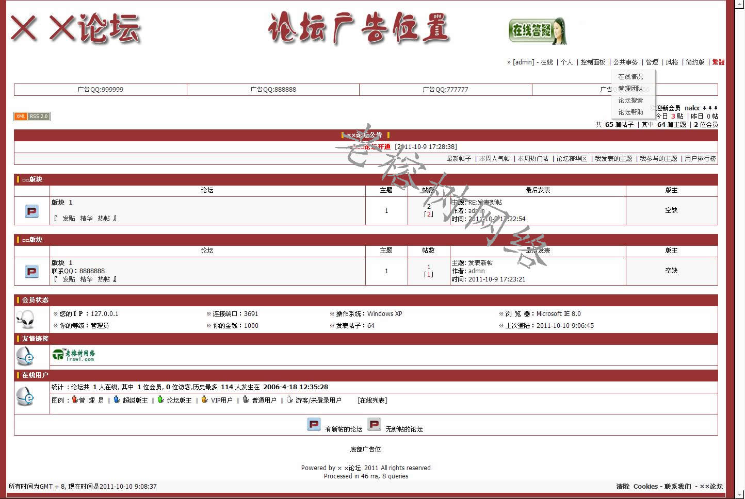
Task: Click the browser globe icon in 友情链接 section
Action: point(25,356)
